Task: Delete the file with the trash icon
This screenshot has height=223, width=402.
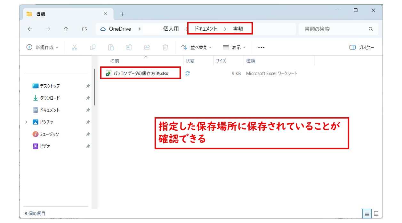Action: coord(165,47)
